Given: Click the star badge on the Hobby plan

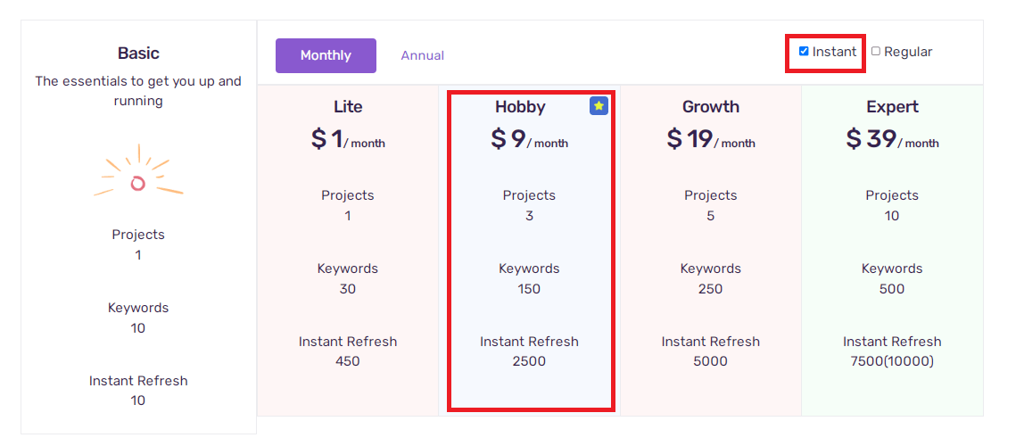Looking at the screenshot, I should [599, 106].
